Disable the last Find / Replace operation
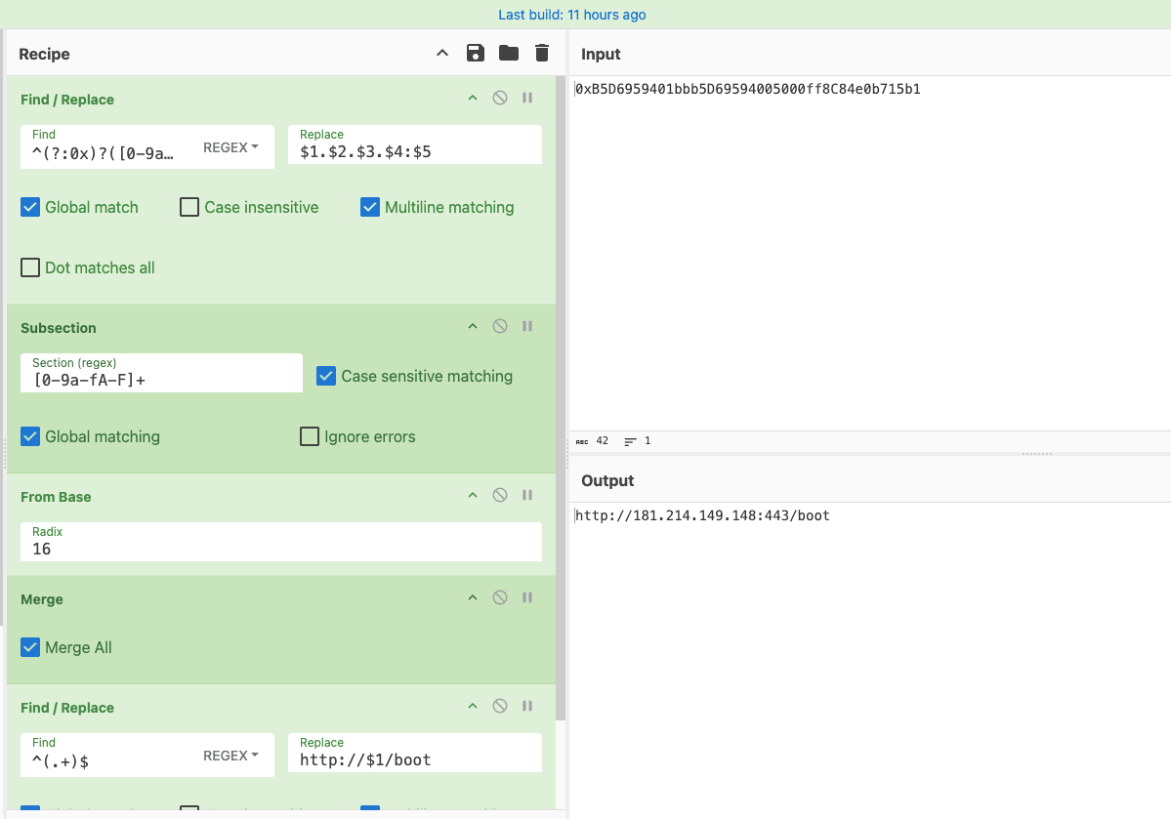 click(x=500, y=706)
